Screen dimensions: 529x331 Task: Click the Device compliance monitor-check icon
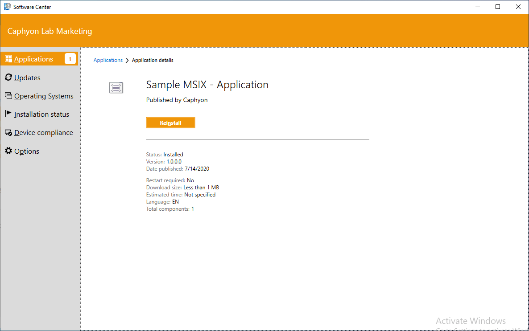click(x=8, y=132)
